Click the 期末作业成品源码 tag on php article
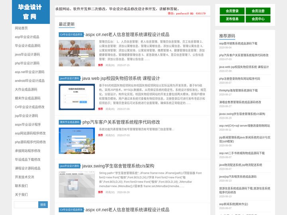The height and width of the screenshot is (215, 287). tap(70, 122)
